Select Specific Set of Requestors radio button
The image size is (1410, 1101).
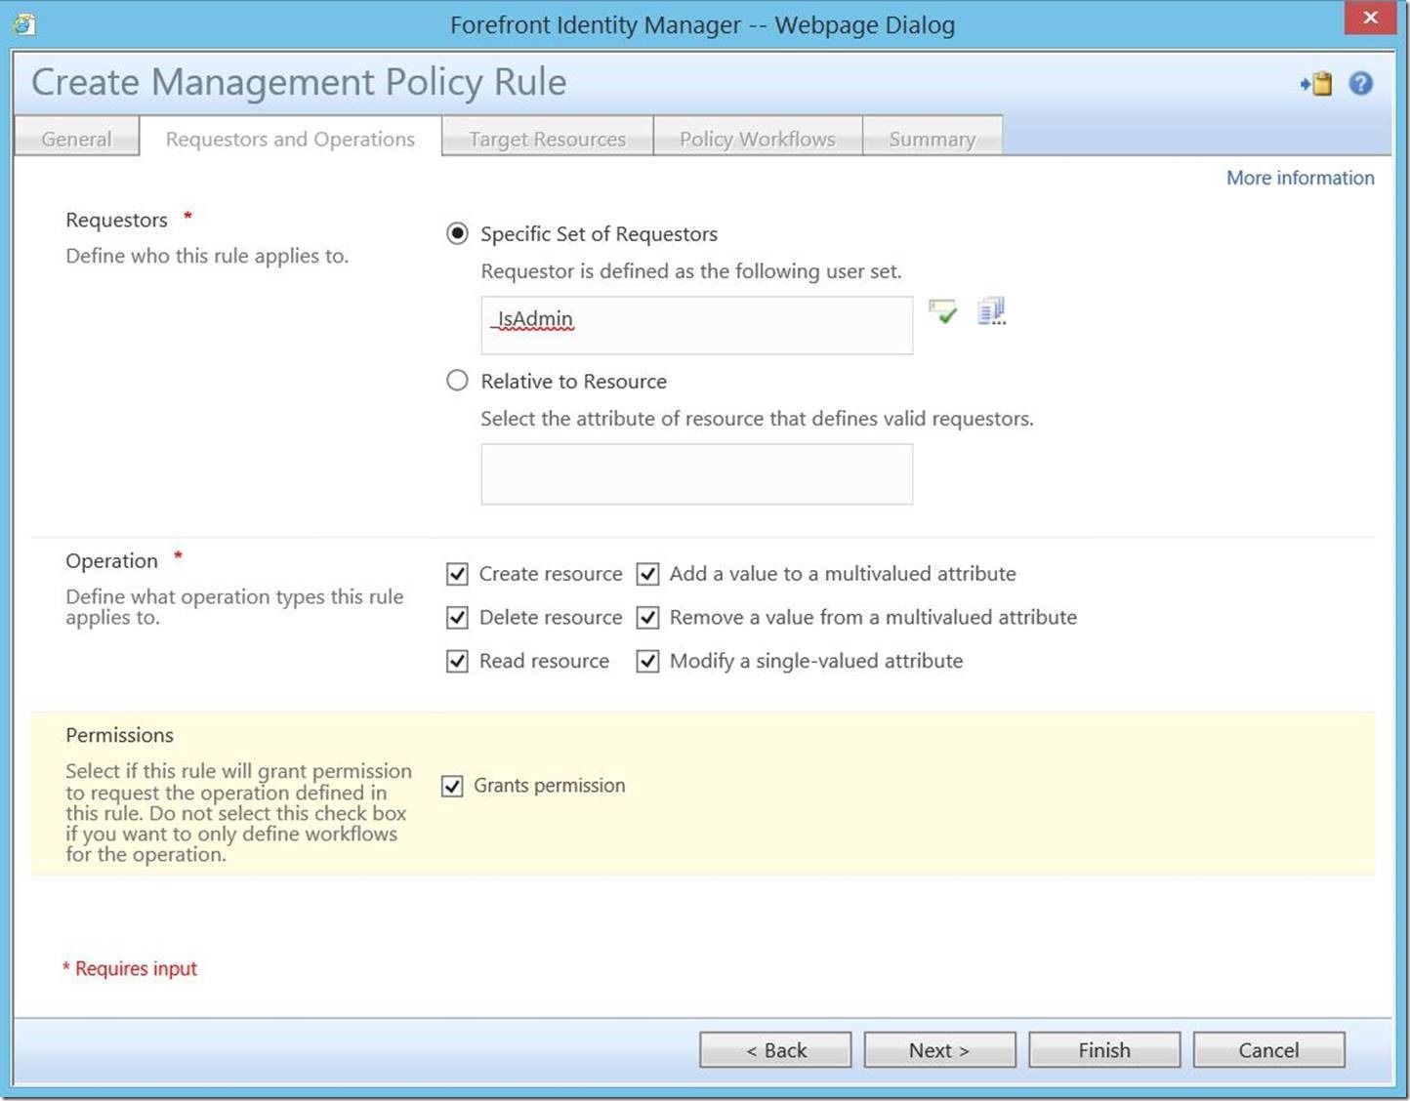457,233
